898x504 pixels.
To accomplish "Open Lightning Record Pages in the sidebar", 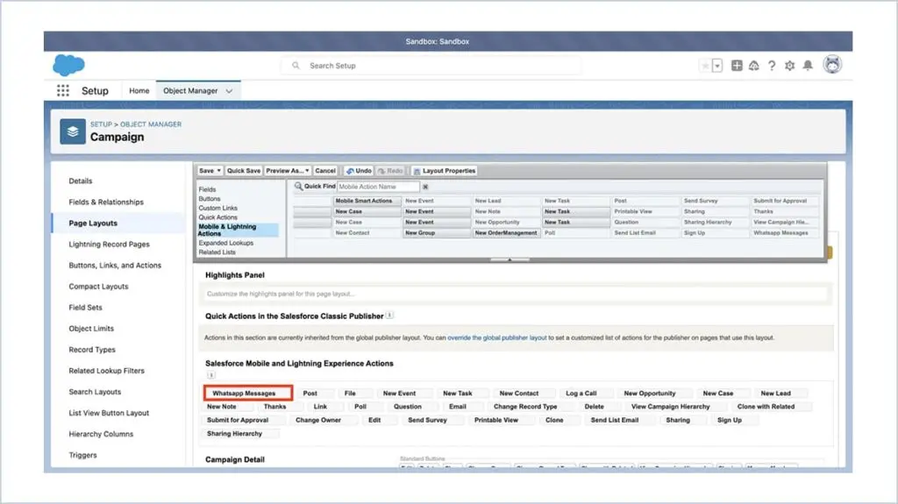I will click(109, 244).
